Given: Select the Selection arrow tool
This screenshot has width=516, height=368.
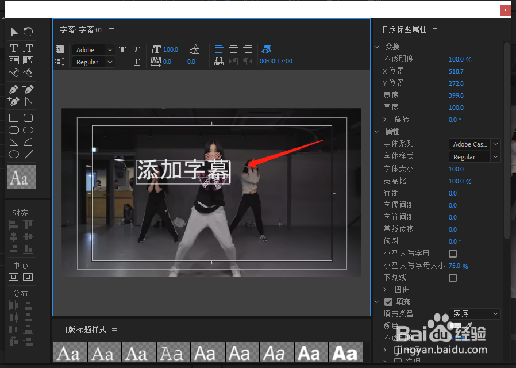Looking at the screenshot, I should click(14, 32).
